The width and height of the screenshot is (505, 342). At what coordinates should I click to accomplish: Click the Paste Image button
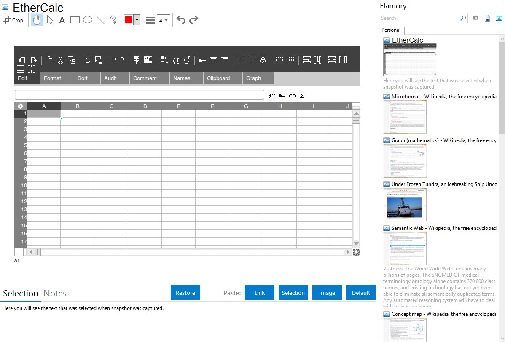[x=327, y=293]
